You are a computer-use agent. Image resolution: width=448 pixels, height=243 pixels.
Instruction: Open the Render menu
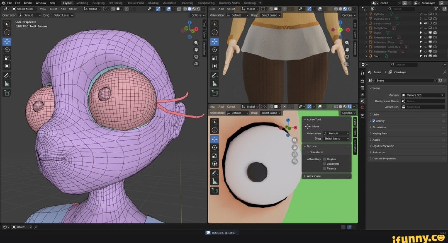tap(28, 3)
